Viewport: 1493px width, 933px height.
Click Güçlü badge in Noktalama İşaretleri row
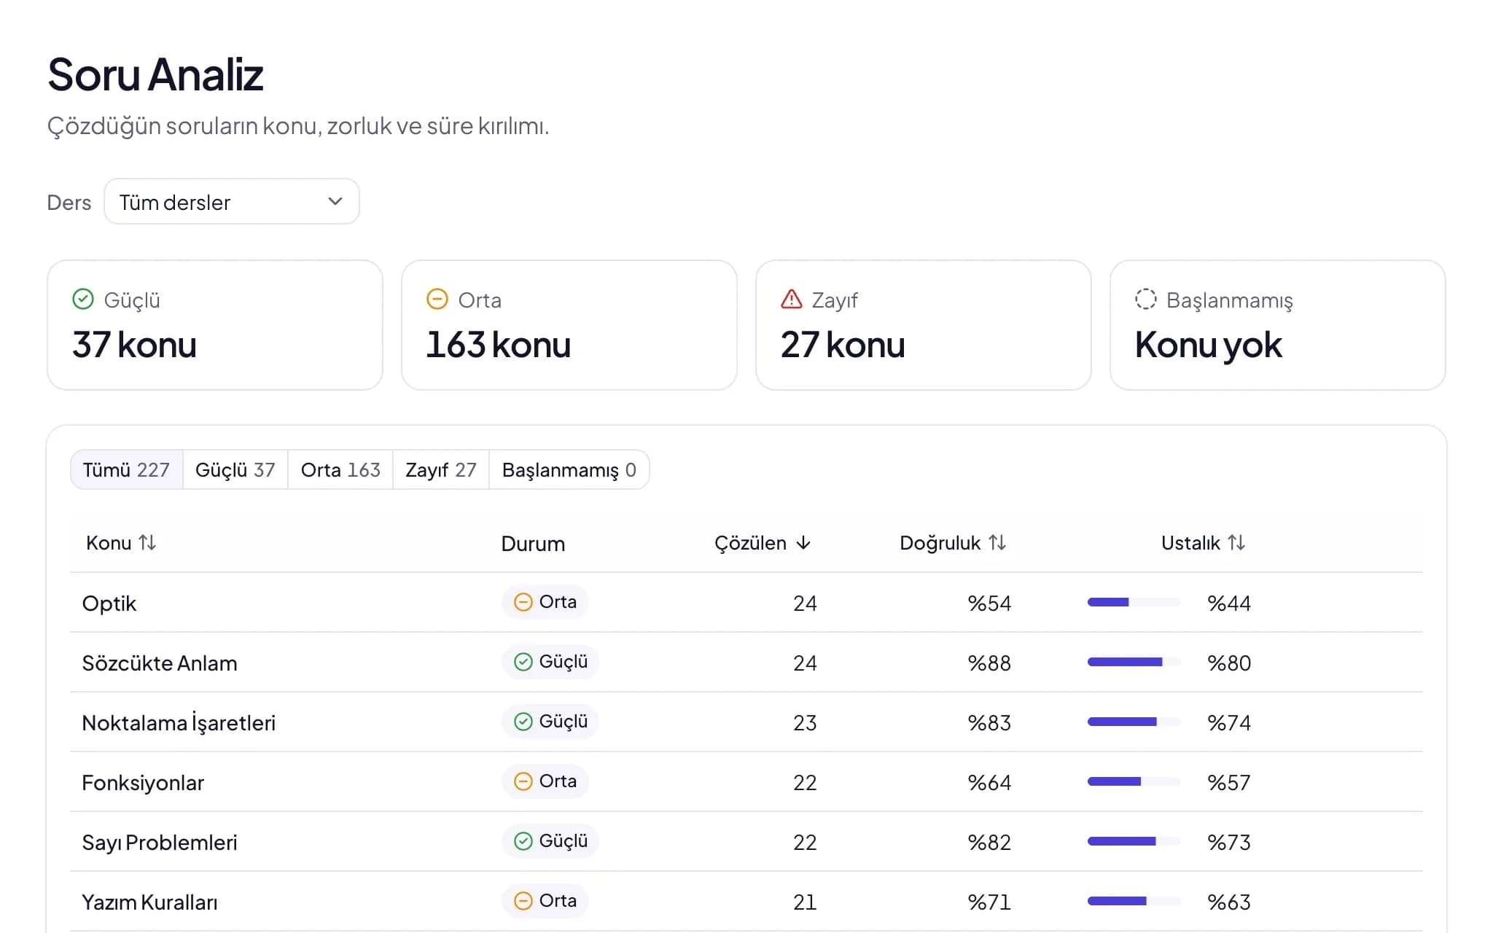tap(550, 722)
